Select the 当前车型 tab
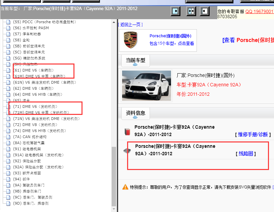Image resolution: width=274 pixels, height=212 pixels. coord(135,60)
